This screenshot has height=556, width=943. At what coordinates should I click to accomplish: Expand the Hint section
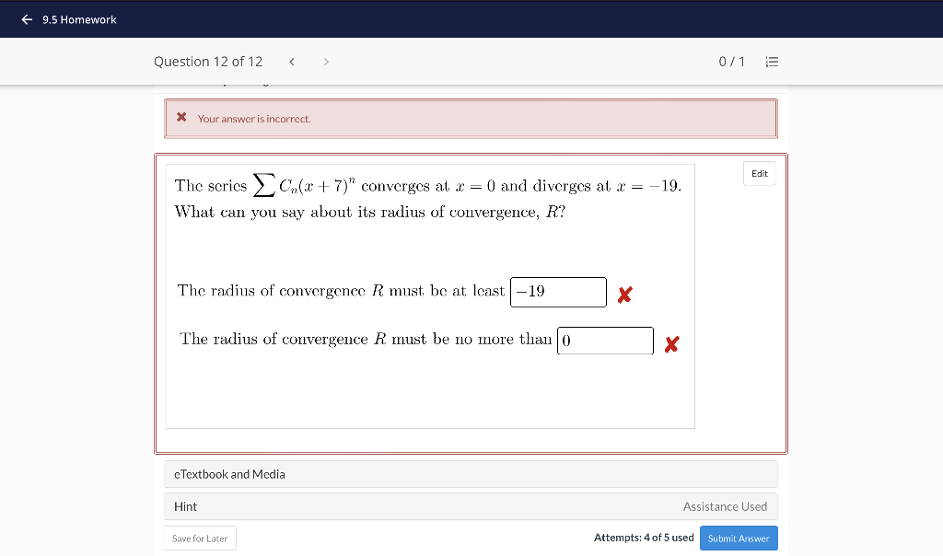[x=185, y=506]
